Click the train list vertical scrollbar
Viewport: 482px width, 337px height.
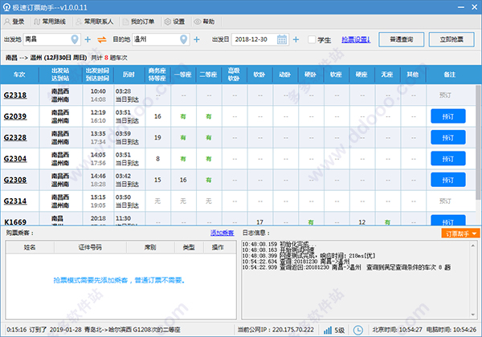point(478,141)
